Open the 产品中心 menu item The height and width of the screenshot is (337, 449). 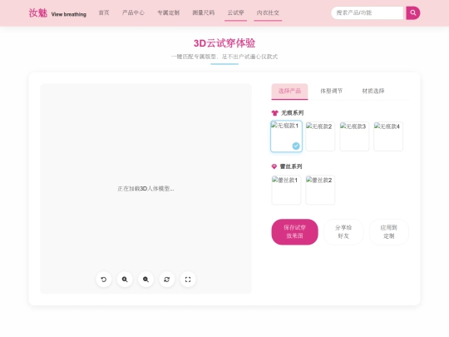(x=133, y=12)
